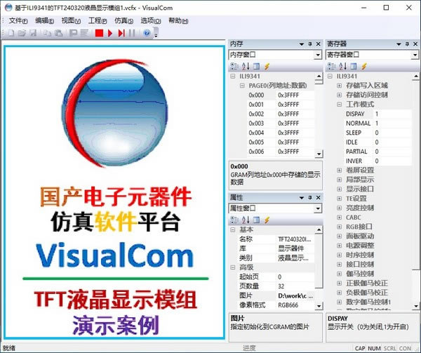Image resolution: width=421 pixels, height=353 pixels.
Task: Expand the CABC register group
Action: coord(340,217)
